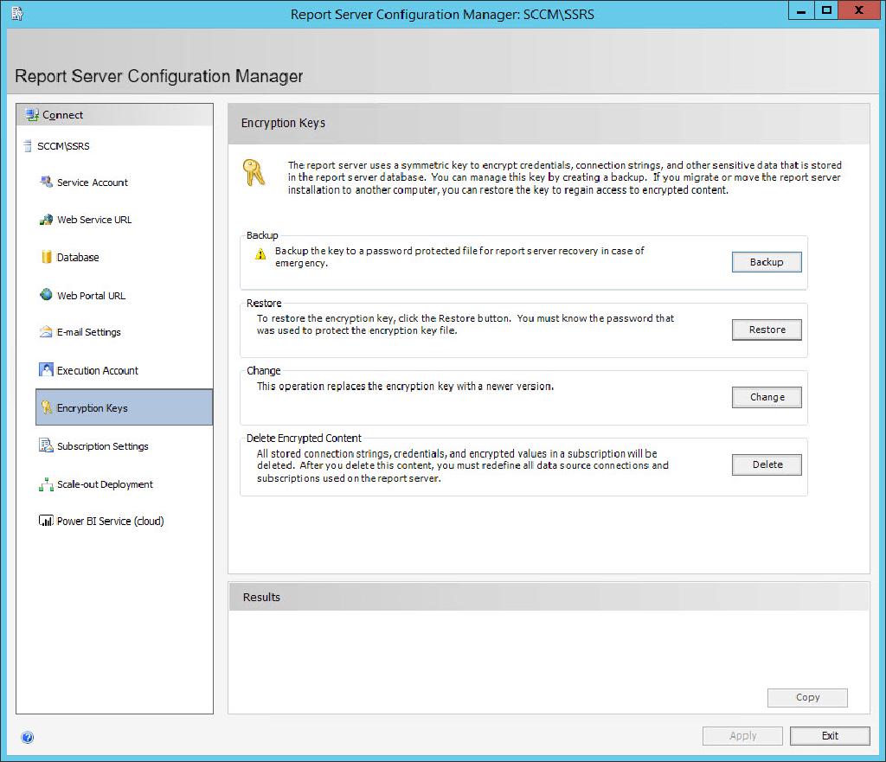This screenshot has width=886, height=762.
Task: Click the Restore button
Action: coord(766,329)
